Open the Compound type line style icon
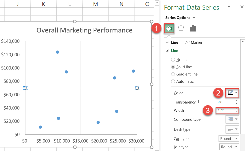Screen dimensions: 246x151 point(232,119)
